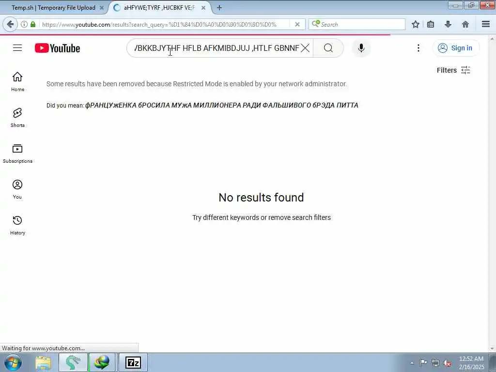Viewport: 496px width, 372px height.
Task: Go to the YouTube logo home link
Action: click(x=57, y=48)
